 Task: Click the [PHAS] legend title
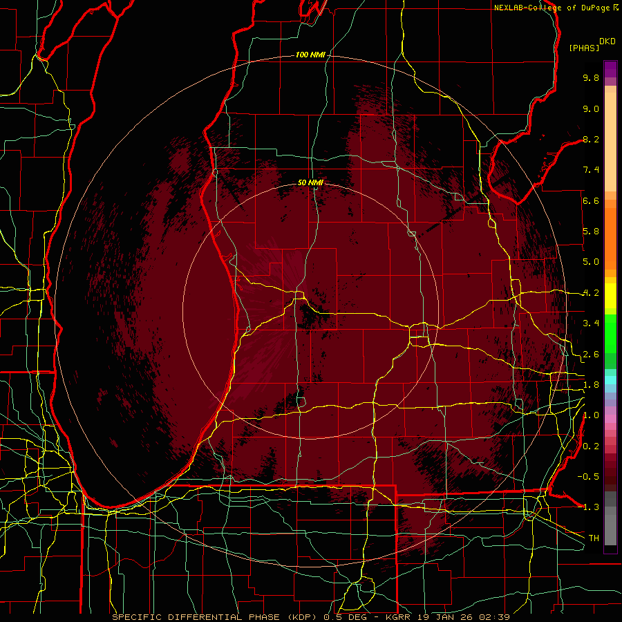tap(584, 48)
